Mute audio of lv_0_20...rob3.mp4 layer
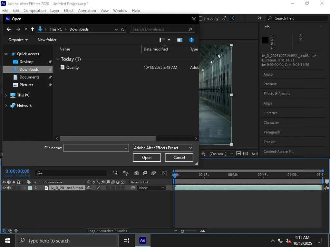330x247 pixels. point(9,188)
